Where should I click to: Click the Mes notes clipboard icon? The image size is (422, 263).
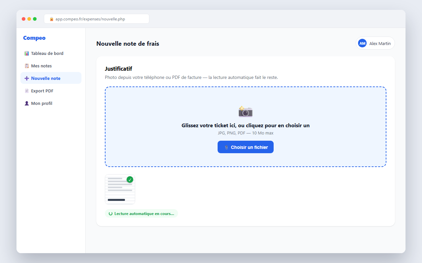pyautogui.click(x=27, y=66)
